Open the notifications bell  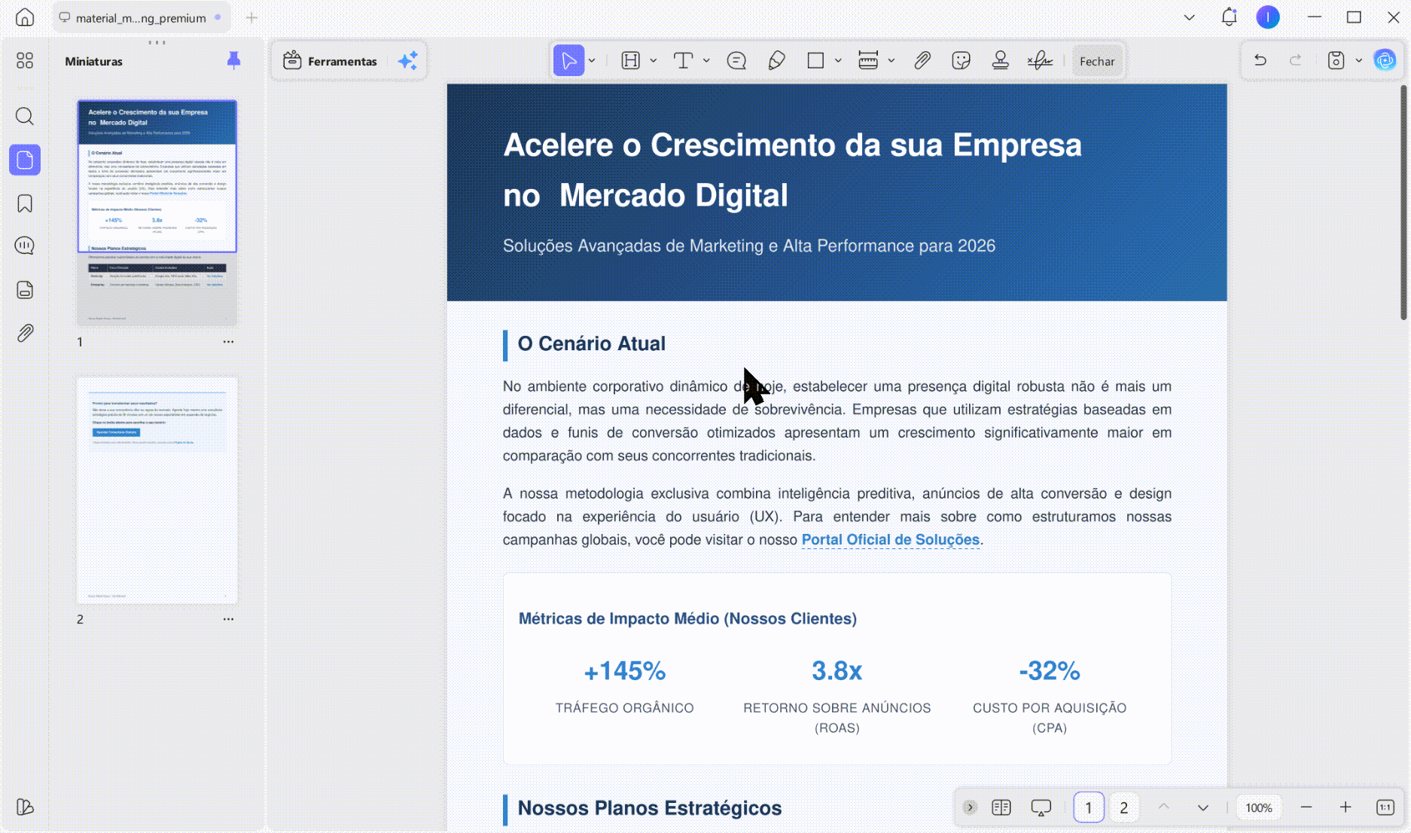coord(1229,17)
